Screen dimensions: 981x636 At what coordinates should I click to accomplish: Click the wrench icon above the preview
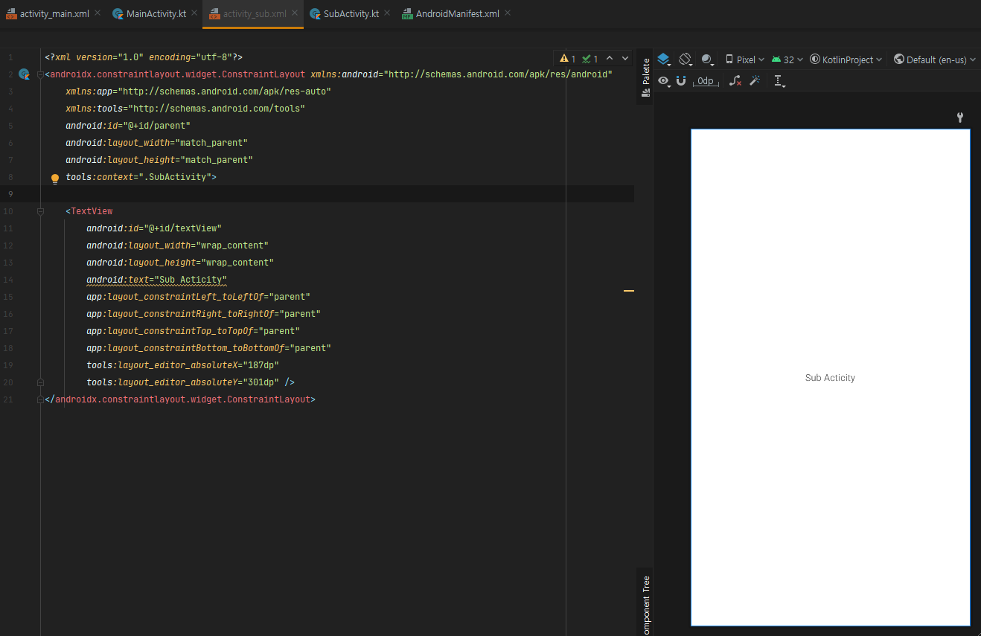960,118
